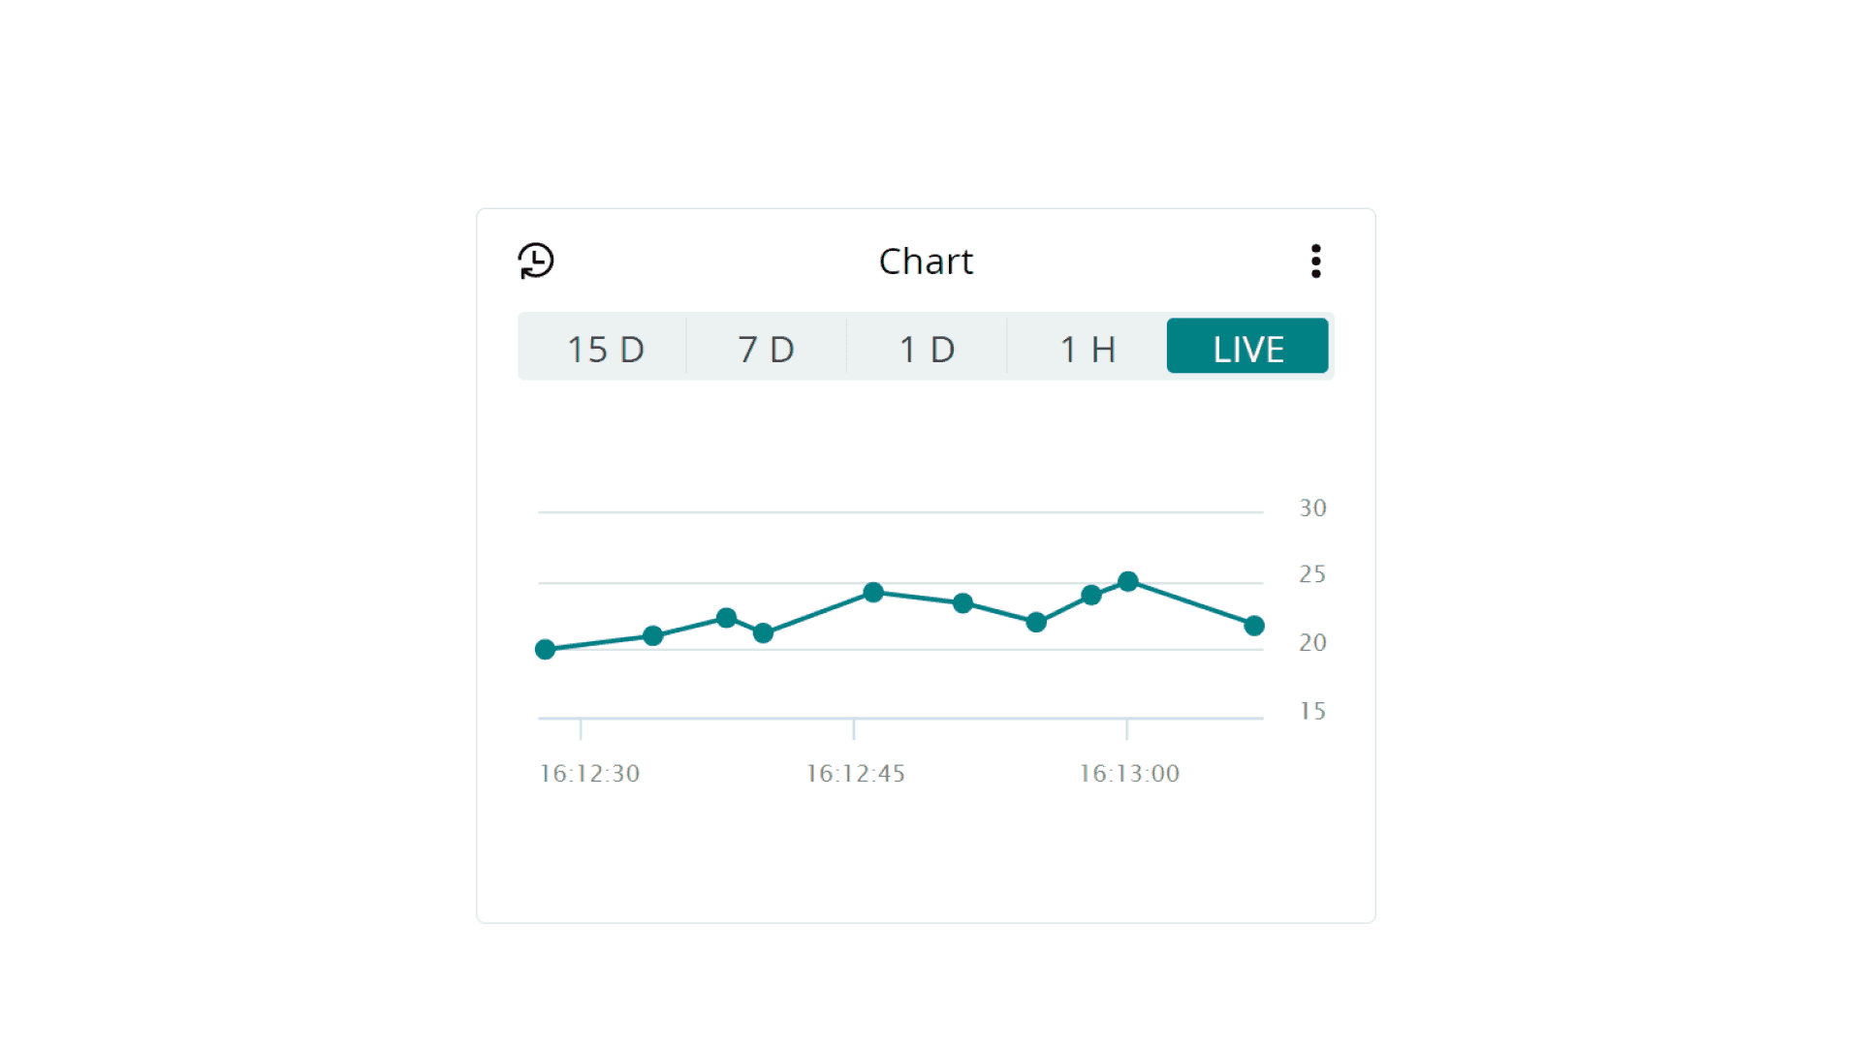Image resolution: width=1861 pixels, height=1046 pixels.
Task: Click the history clock icon
Action: point(535,261)
